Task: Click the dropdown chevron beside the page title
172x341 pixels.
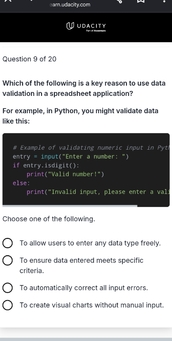Action: pos(32,0)
